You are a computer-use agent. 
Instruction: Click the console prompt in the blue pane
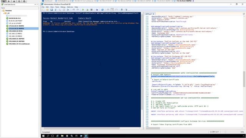click(59, 31)
